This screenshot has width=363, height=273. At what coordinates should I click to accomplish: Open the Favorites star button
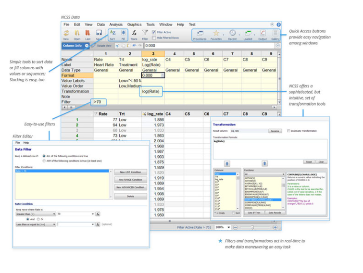coord(216,34)
